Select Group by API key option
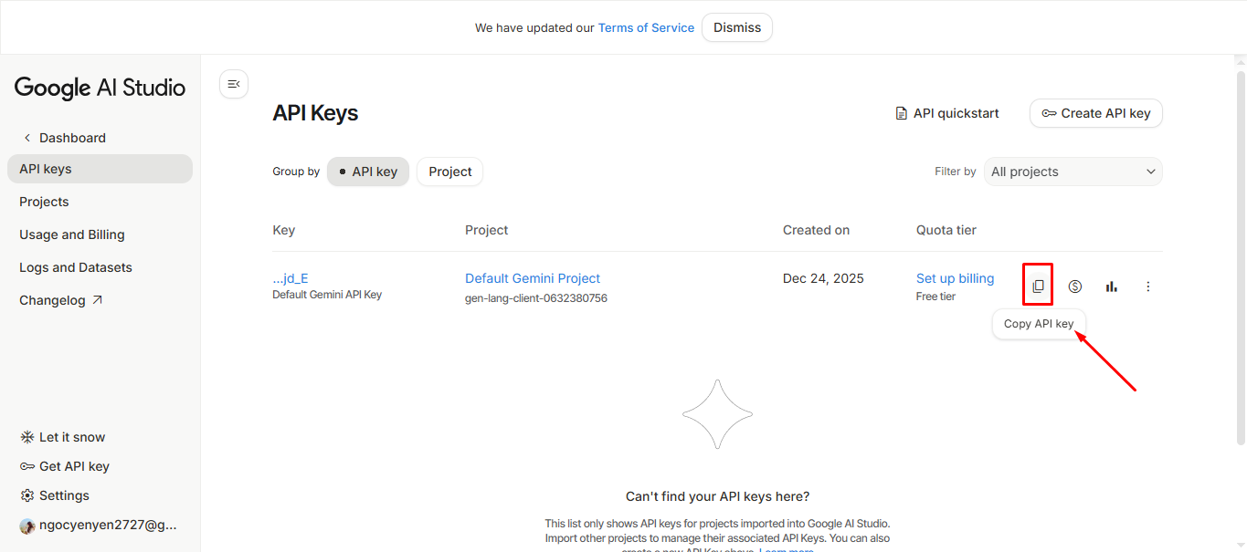Screen dimensions: 1247x552 click(x=368, y=172)
